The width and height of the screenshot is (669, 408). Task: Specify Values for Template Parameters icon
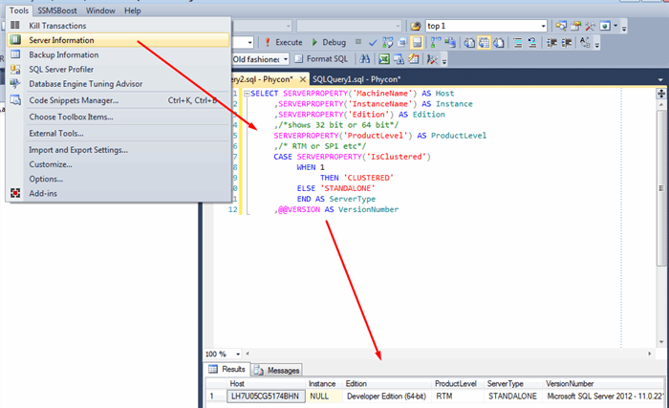point(585,42)
